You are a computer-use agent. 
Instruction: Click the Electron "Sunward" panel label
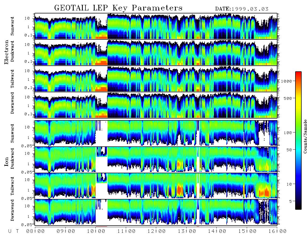(x=12, y=26)
